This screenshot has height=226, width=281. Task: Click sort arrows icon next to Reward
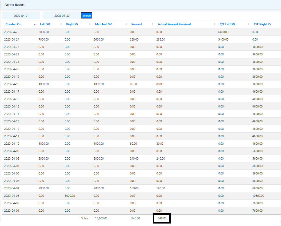tap(152, 24)
